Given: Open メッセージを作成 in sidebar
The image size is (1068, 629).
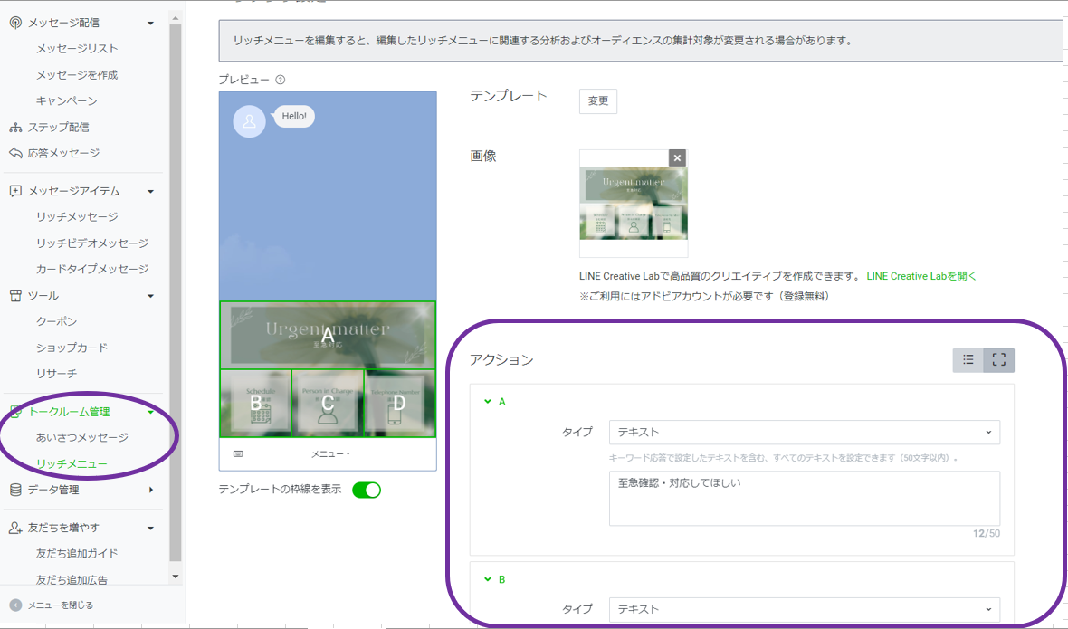Looking at the screenshot, I should 77,75.
